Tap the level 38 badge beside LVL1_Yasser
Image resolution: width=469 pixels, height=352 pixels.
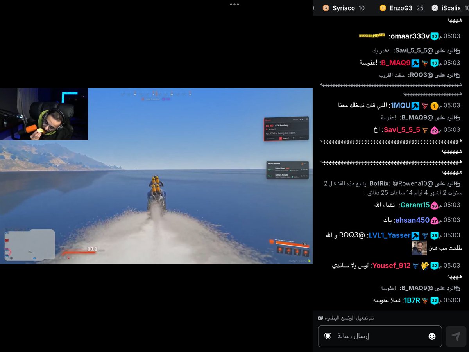(x=434, y=235)
